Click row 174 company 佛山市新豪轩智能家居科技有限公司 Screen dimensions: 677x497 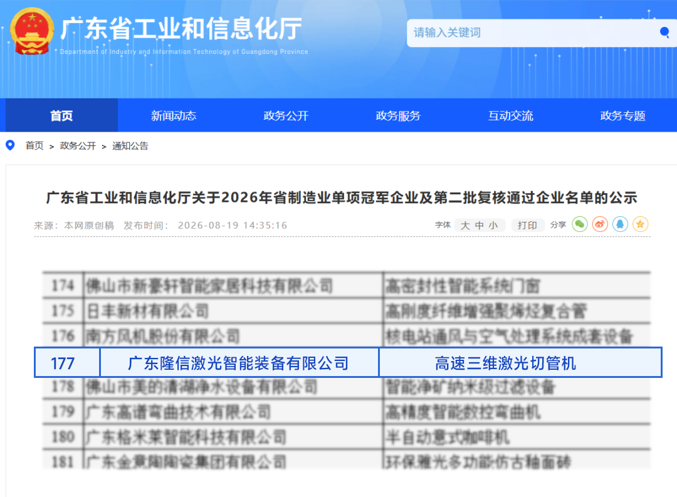[x=209, y=285]
